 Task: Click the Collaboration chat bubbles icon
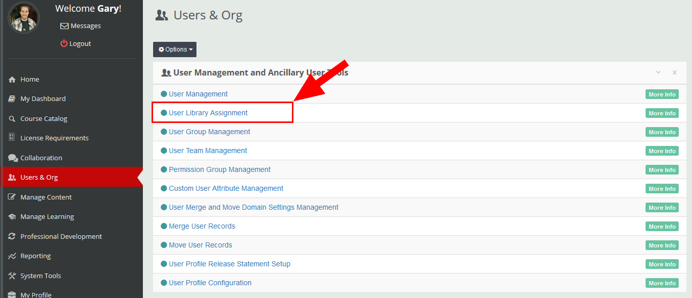tap(13, 158)
